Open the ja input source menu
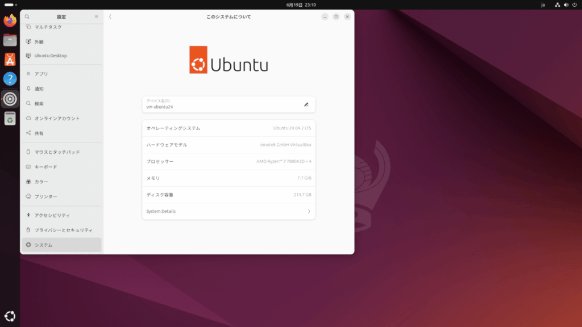This screenshot has width=582, height=327. tap(543, 5)
